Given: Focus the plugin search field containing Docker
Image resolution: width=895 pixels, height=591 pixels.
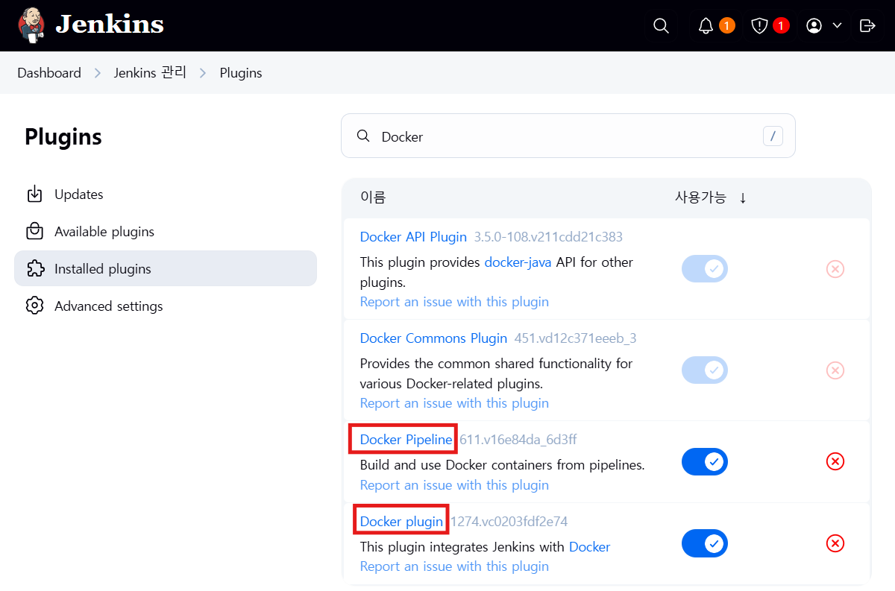Looking at the screenshot, I should click(x=568, y=136).
